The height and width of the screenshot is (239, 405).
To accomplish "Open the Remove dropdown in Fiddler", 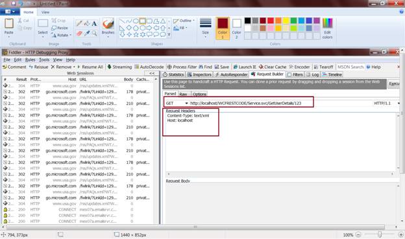I will (x=74, y=67).
